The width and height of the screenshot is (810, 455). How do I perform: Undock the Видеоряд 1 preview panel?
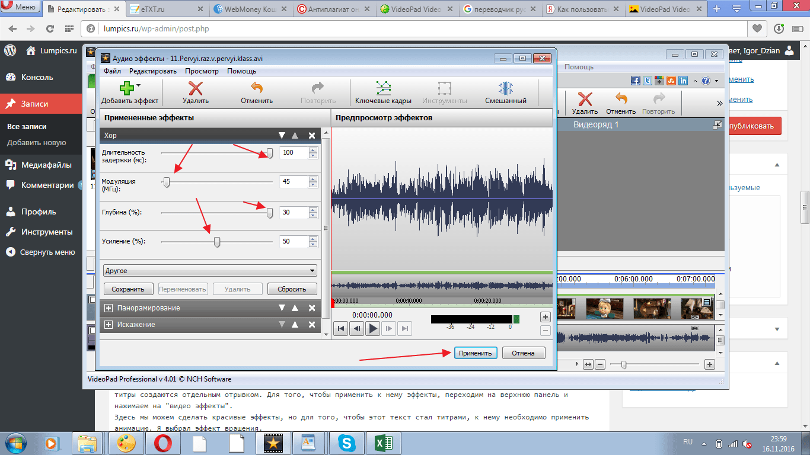click(719, 125)
